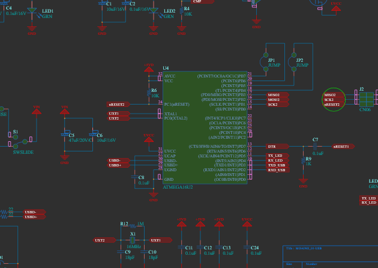Select the C5 47uF capacitor
Image resolution: width=378 pixels, height=268 pixels.
tap(64, 135)
